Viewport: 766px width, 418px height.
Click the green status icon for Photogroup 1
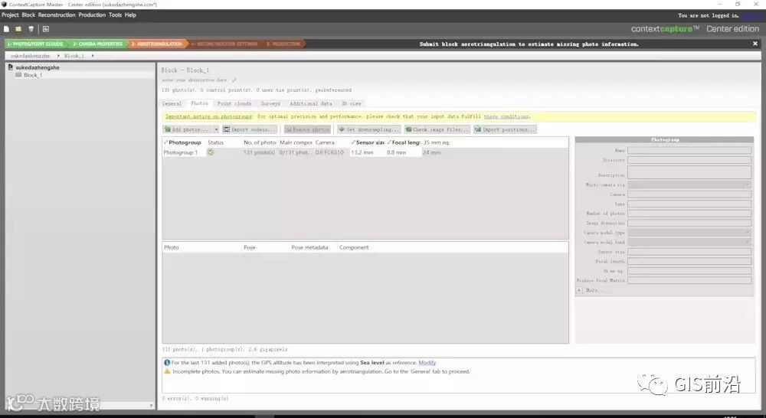tap(211, 152)
